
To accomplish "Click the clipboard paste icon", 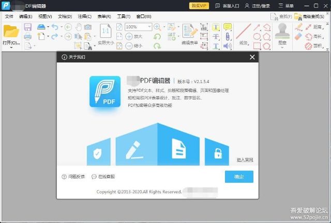I will pyautogui.click(x=88, y=37).
